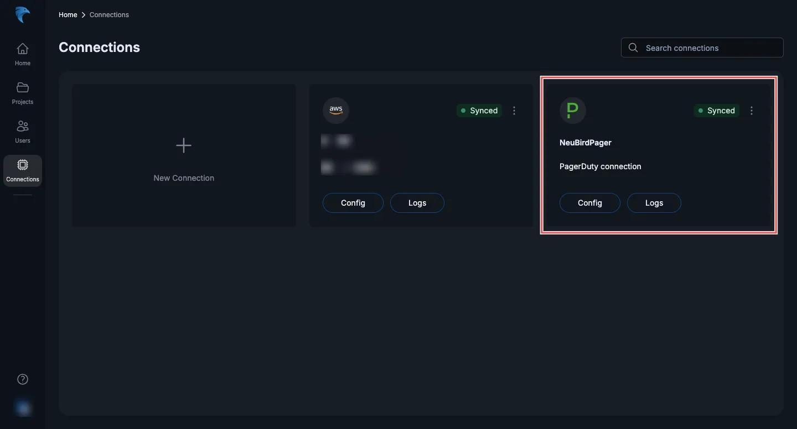View Logs for NeuBirdPager connection
Image resolution: width=797 pixels, height=429 pixels.
pyautogui.click(x=654, y=203)
